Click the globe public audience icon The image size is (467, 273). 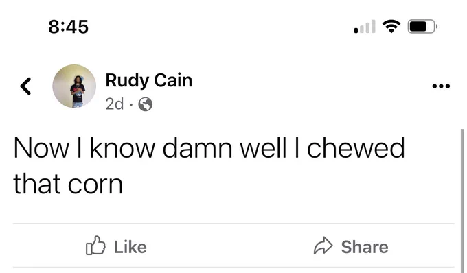click(146, 104)
